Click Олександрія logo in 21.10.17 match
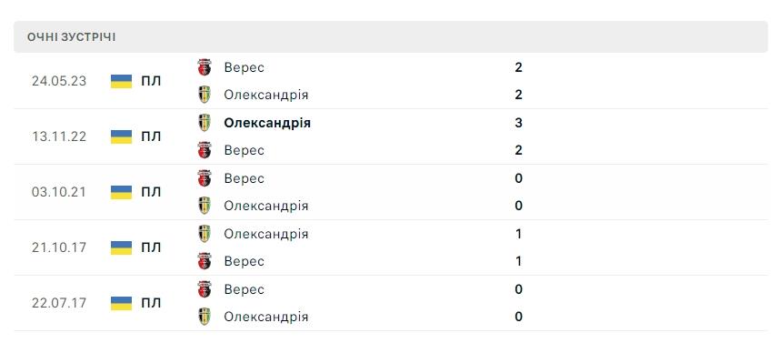779x343 pixels. (x=205, y=234)
